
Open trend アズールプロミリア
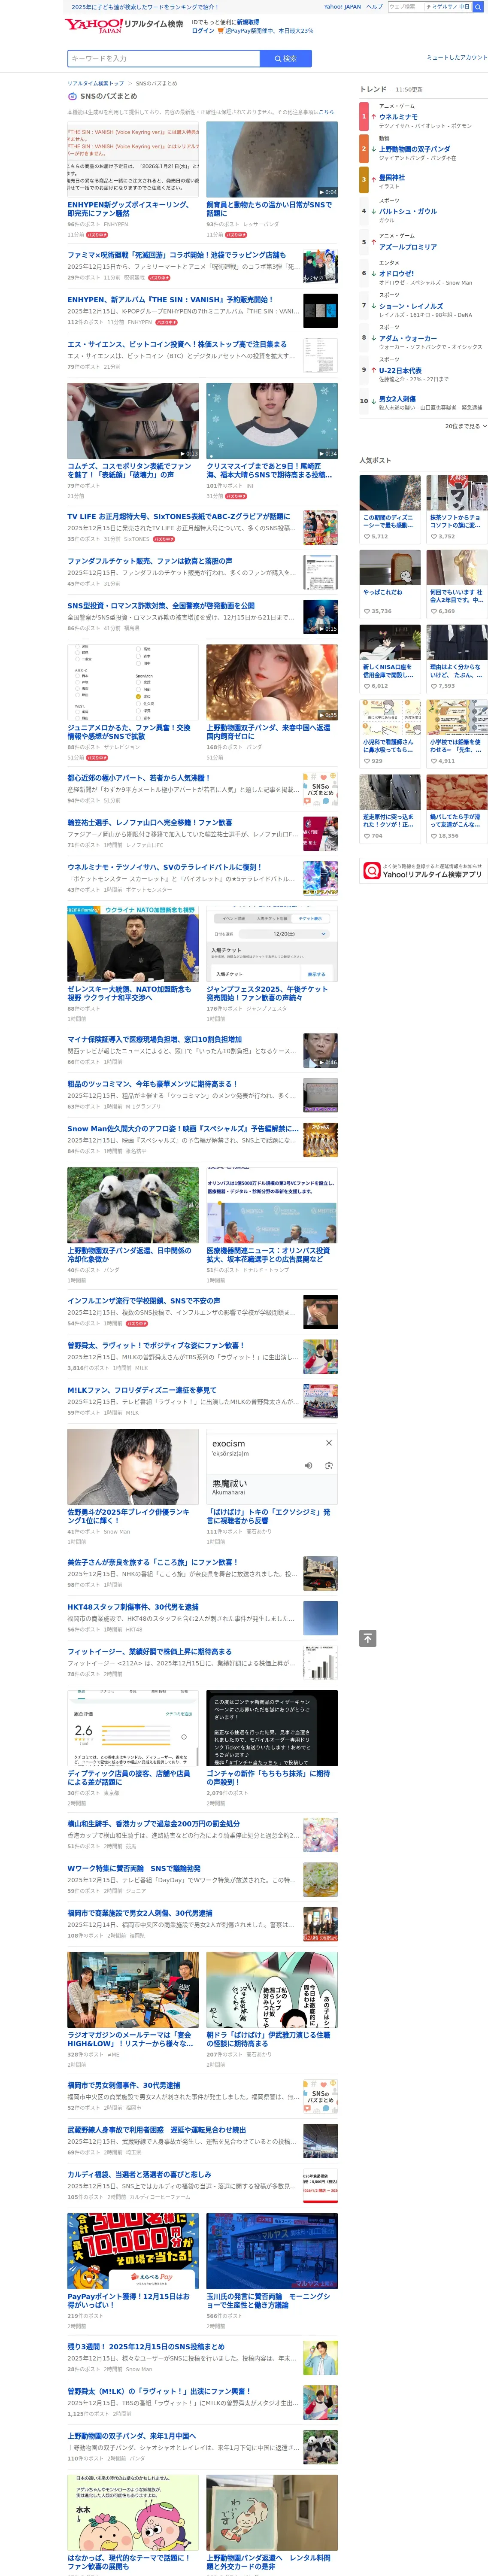coord(408,246)
